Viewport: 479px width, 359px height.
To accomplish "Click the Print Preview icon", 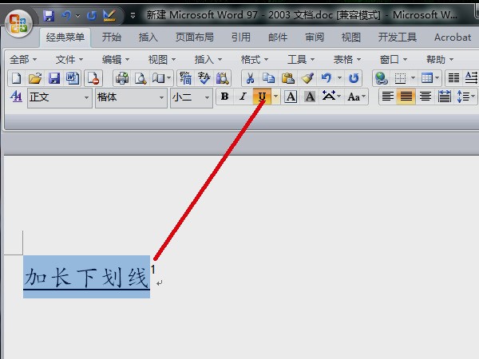I will point(141,77).
